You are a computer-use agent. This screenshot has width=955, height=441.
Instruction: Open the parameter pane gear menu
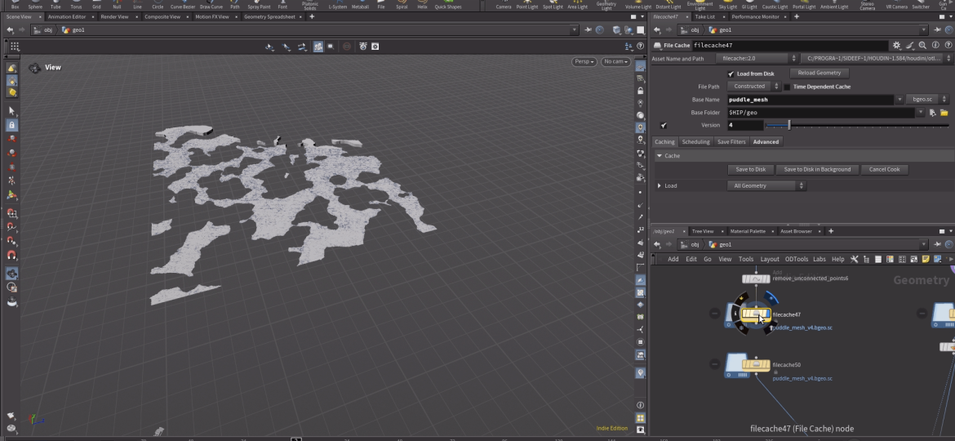(897, 46)
